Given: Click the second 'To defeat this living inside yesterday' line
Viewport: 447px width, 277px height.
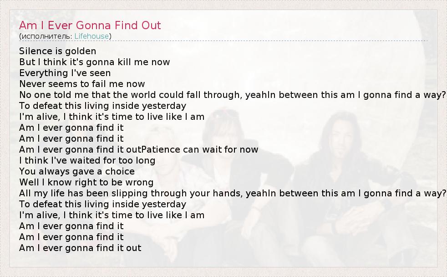Looking at the screenshot, I should [x=102, y=204].
